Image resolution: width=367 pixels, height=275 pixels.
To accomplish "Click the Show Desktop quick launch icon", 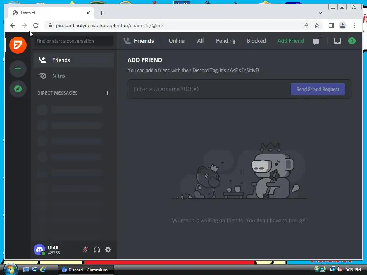I will 26,270.
